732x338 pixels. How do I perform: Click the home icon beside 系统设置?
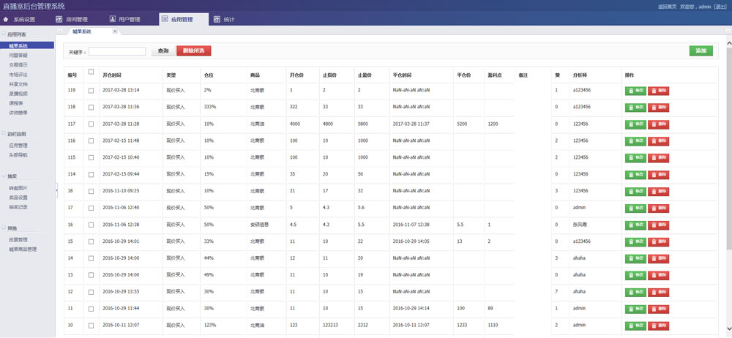(x=7, y=20)
